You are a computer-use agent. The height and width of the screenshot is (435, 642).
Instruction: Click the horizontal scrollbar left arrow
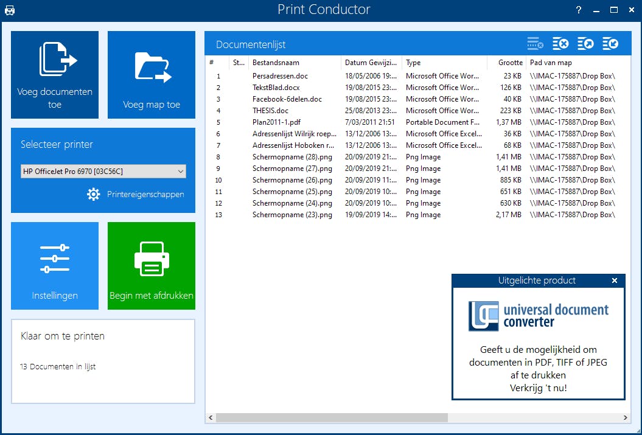coord(211,417)
